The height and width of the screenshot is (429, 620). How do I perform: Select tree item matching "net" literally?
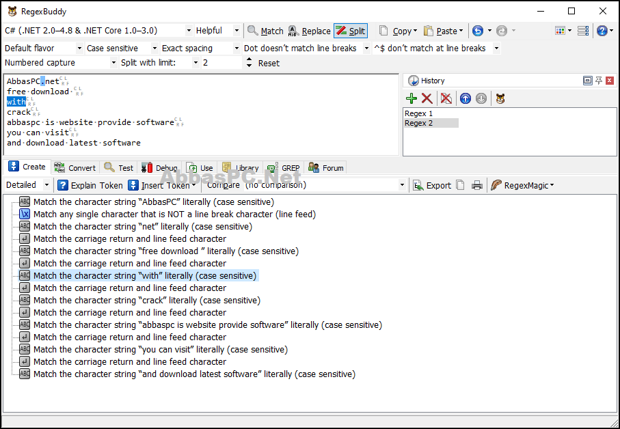point(143,226)
